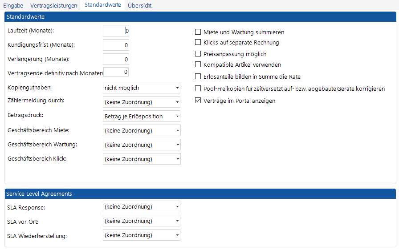
Task: Check Erlösanteile bilden in Summe die Rate
Action: pos(198,77)
